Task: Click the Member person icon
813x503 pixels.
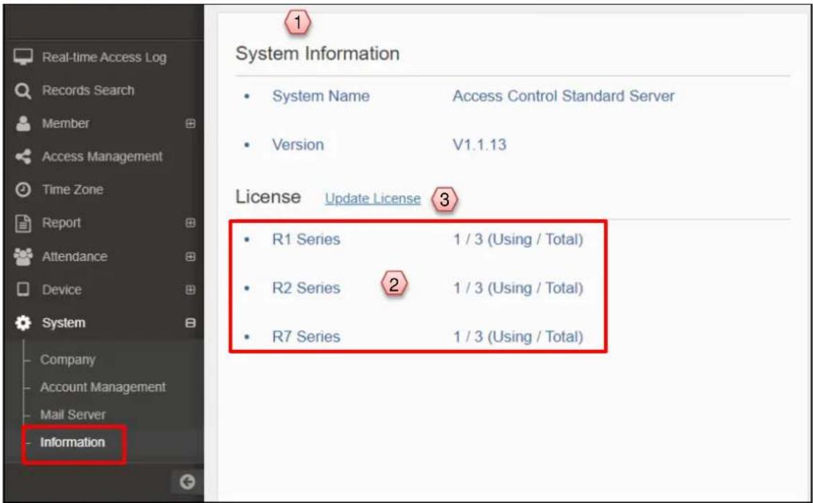Action: click(x=23, y=123)
